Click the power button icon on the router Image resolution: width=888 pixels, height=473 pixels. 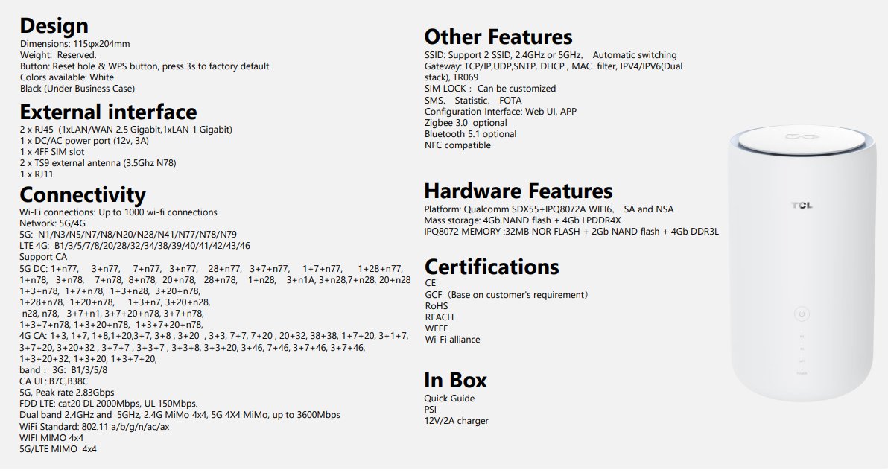pos(801,314)
